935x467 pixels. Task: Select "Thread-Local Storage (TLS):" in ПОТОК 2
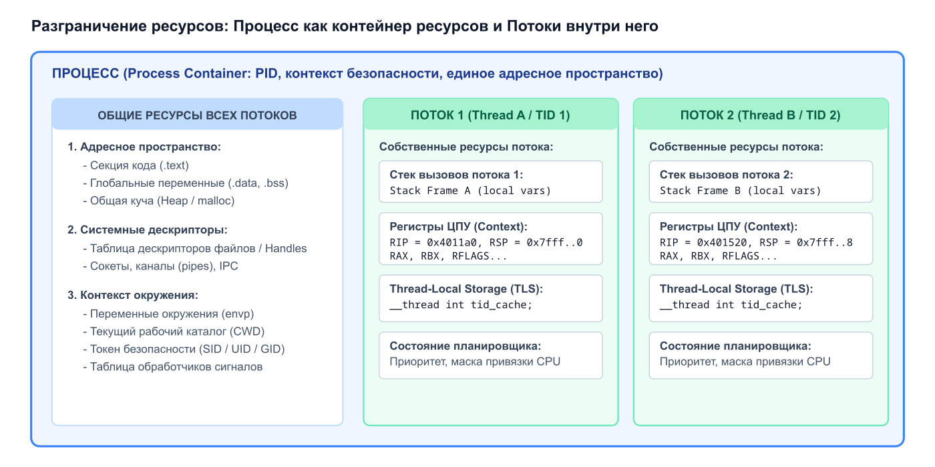(737, 289)
